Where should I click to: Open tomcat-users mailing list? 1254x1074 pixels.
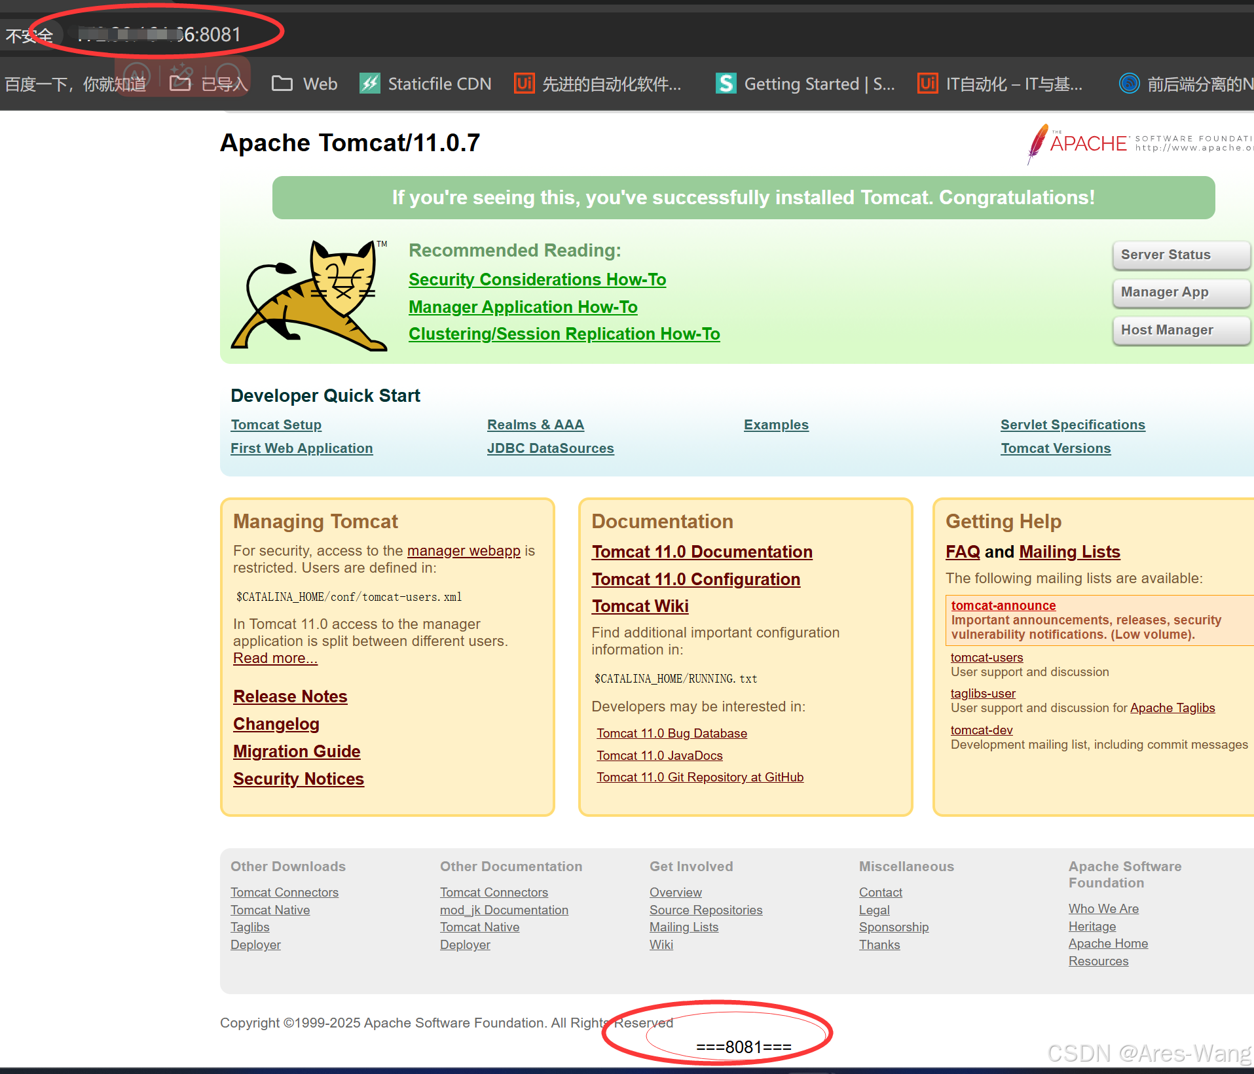[x=987, y=658]
